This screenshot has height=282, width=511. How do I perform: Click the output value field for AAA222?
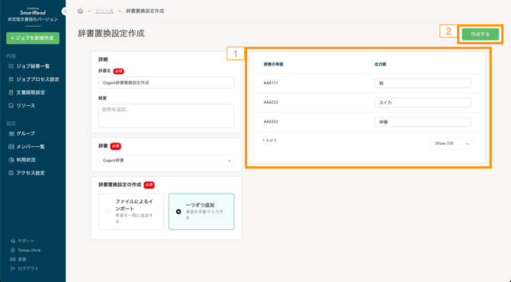(x=423, y=103)
